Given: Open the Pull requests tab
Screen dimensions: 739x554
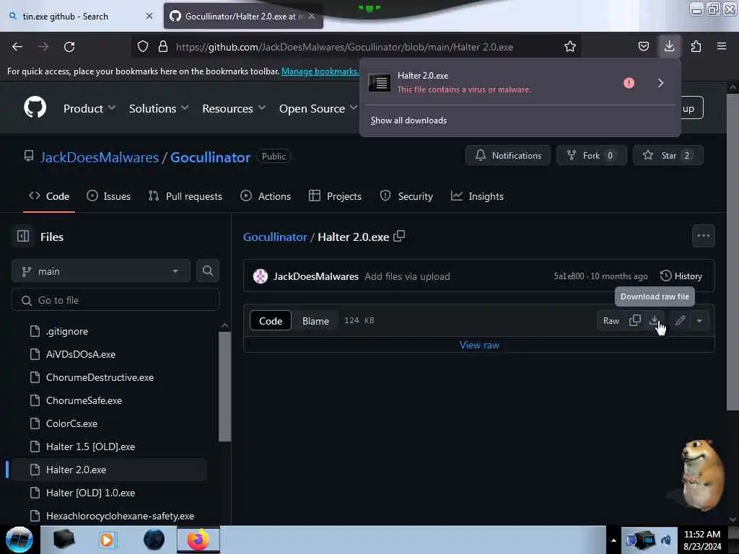Looking at the screenshot, I should click(x=185, y=196).
